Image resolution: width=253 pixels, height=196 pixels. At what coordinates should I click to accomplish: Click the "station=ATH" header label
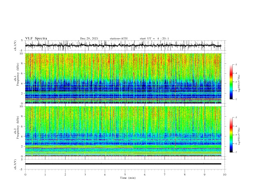pyautogui.click(x=119, y=38)
